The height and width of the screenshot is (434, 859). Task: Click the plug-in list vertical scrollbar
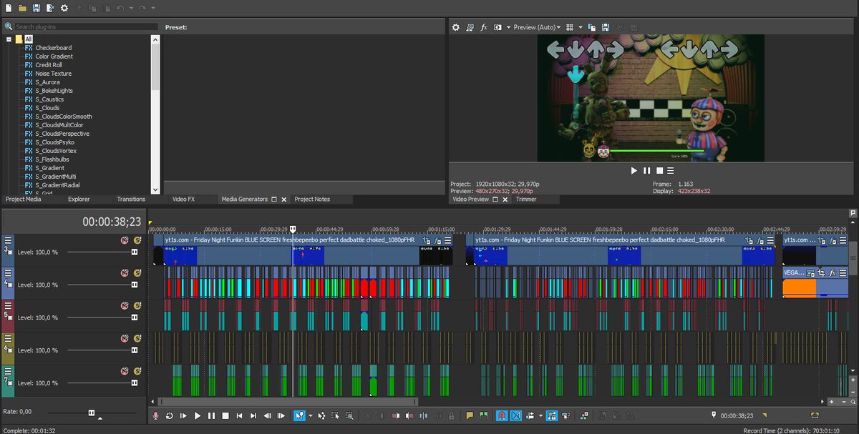155,114
